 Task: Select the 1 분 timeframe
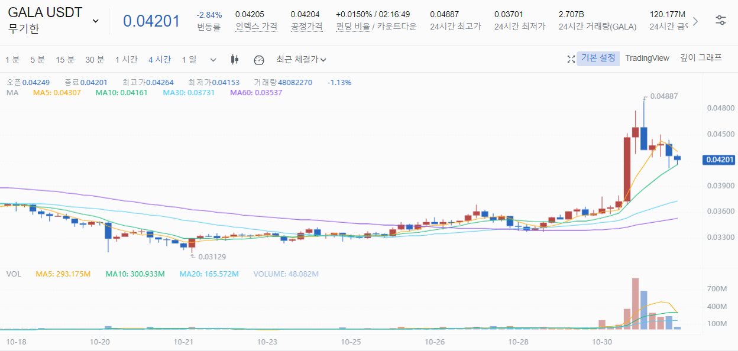tap(12, 59)
